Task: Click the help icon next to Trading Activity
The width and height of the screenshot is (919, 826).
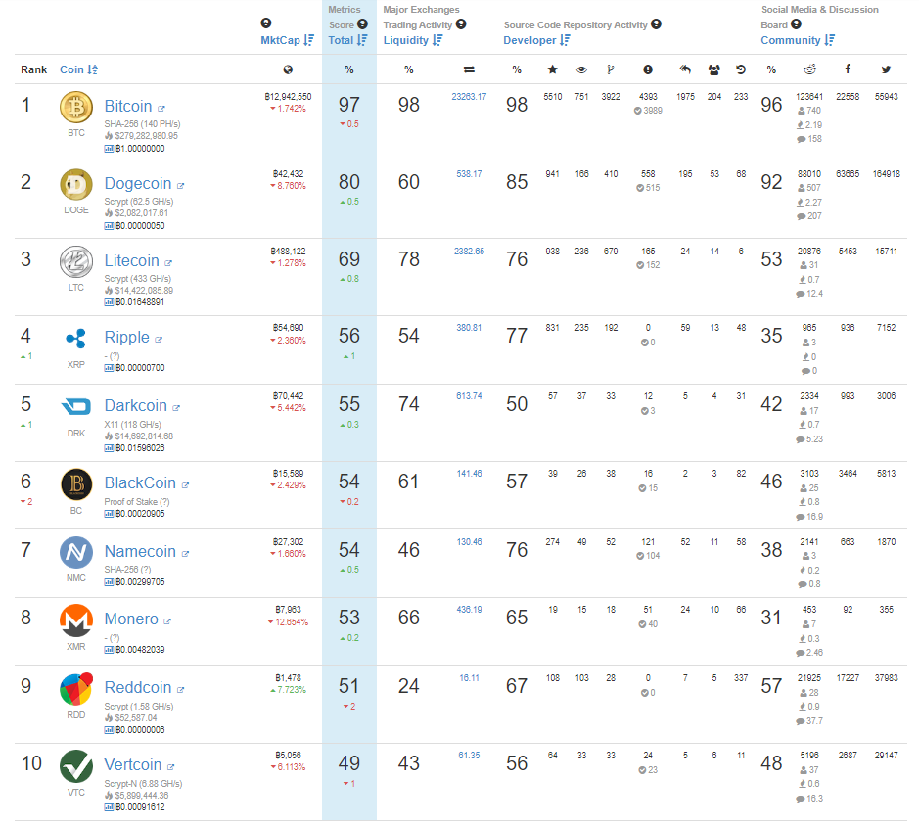Action: point(461,24)
